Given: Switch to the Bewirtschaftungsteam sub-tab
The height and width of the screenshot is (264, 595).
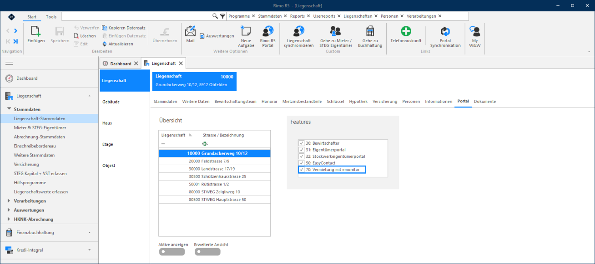Looking at the screenshot, I should tap(236, 102).
